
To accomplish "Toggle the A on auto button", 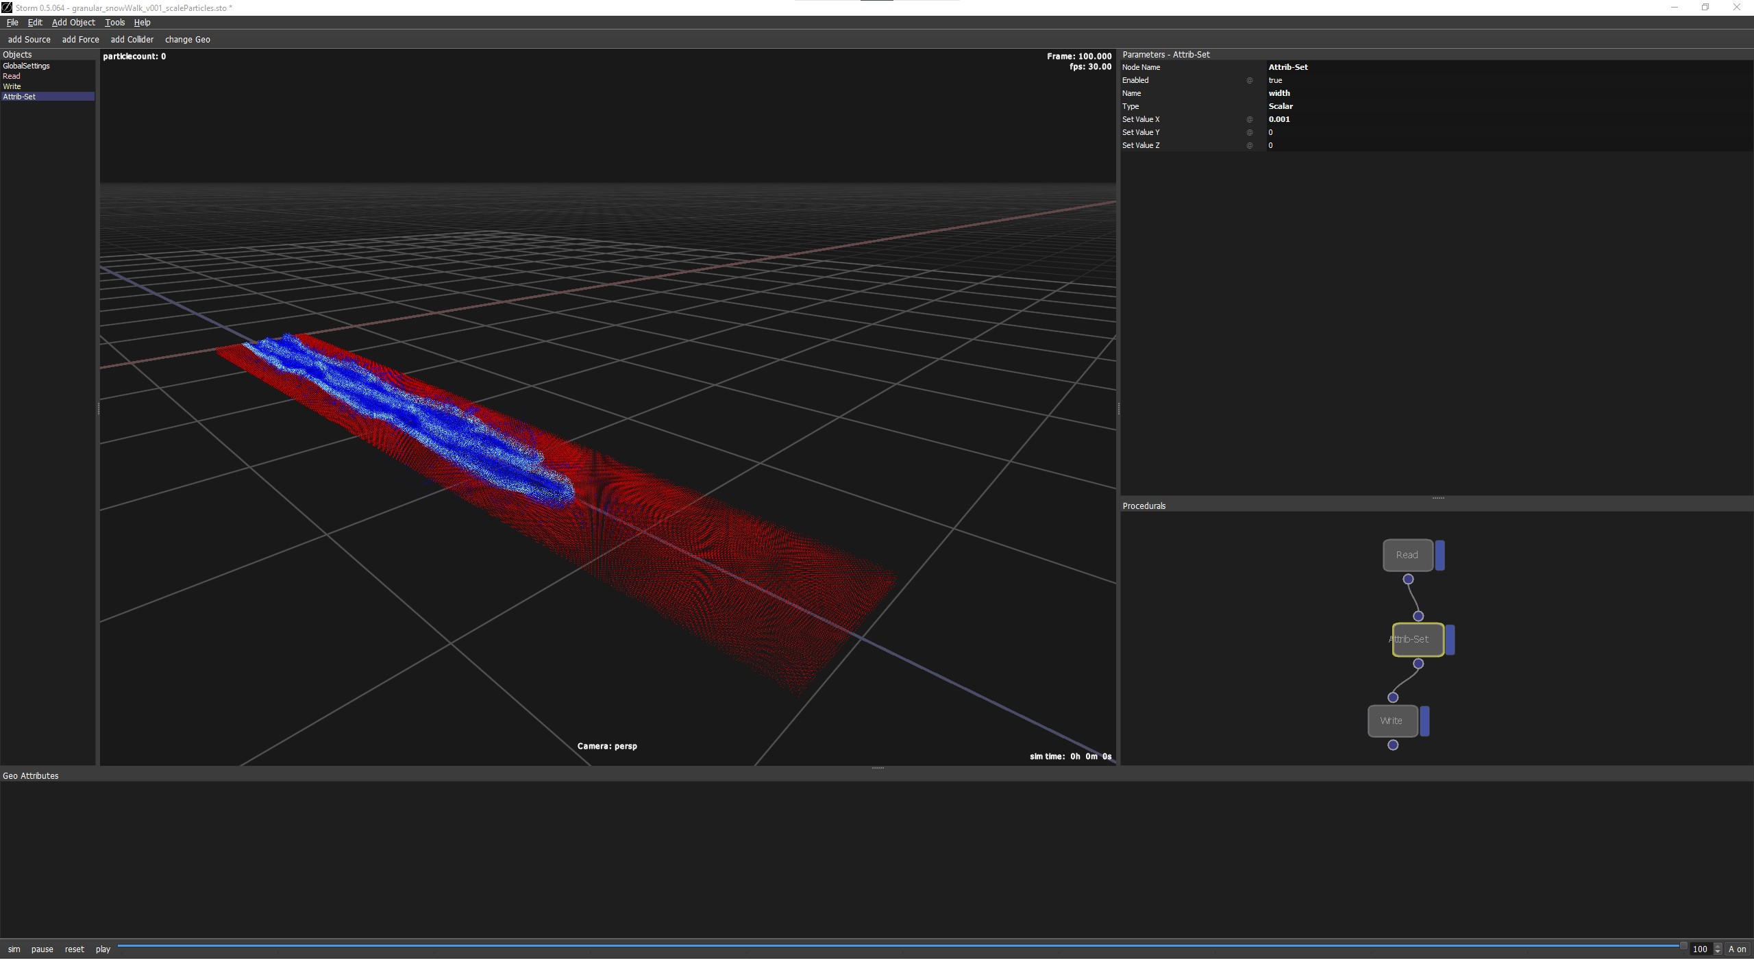I will (x=1737, y=949).
